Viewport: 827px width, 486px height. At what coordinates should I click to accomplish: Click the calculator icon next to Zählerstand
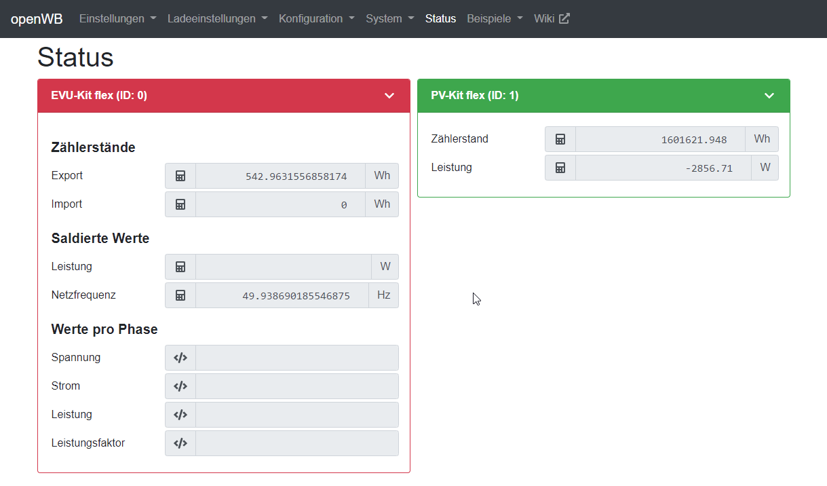click(x=560, y=139)
